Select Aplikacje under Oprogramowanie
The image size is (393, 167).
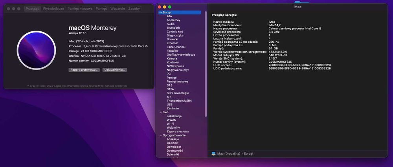173,139
